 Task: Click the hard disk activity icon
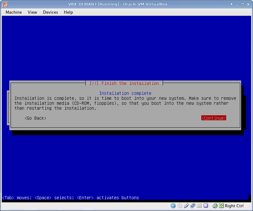(x=173, y=206)
